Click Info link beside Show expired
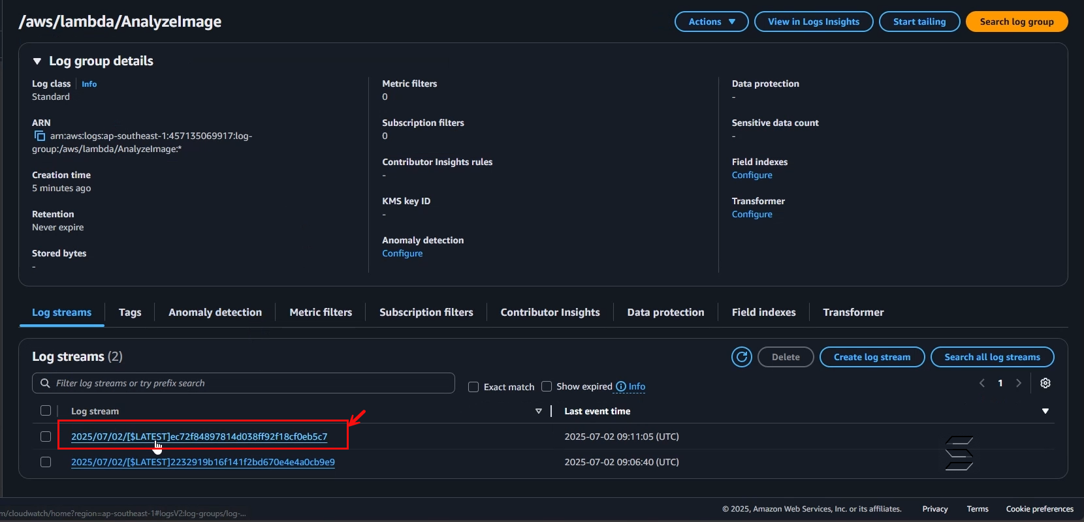Viewport: 1084px width, 522px height. tap(637, 386)
